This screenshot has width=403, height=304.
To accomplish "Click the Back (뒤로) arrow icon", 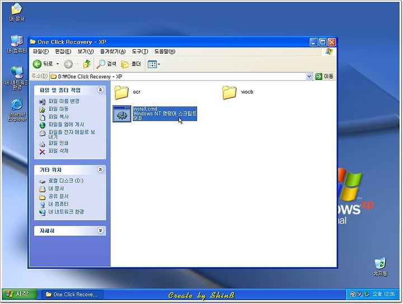I will [x=38, y=64].
